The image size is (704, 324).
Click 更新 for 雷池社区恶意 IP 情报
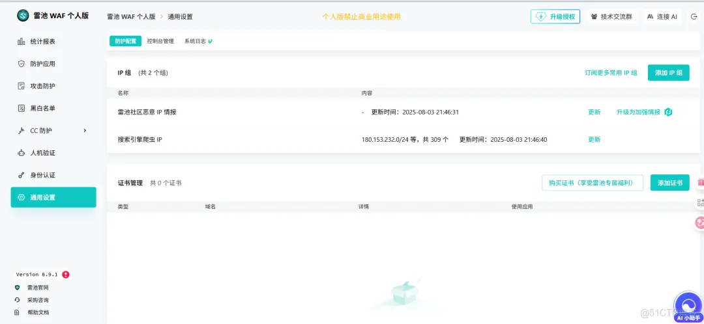click(x=594, y=112)
